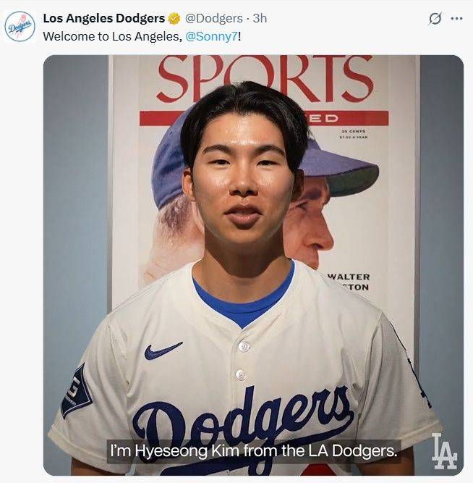Click the sleeve patch on the jersey
The width and height of the screenshot is (473, 483).
point(76,390)
